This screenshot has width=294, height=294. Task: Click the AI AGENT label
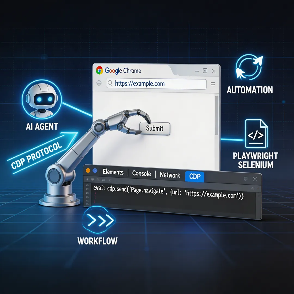(42, 127)
